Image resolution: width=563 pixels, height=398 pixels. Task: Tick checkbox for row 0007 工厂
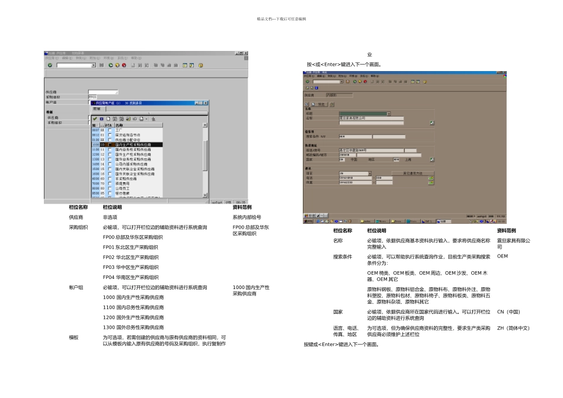110,130
